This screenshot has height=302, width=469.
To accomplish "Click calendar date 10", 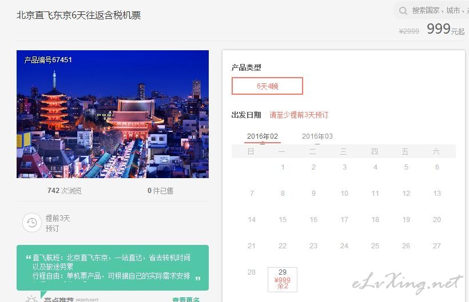I will [x=344, y=194].
